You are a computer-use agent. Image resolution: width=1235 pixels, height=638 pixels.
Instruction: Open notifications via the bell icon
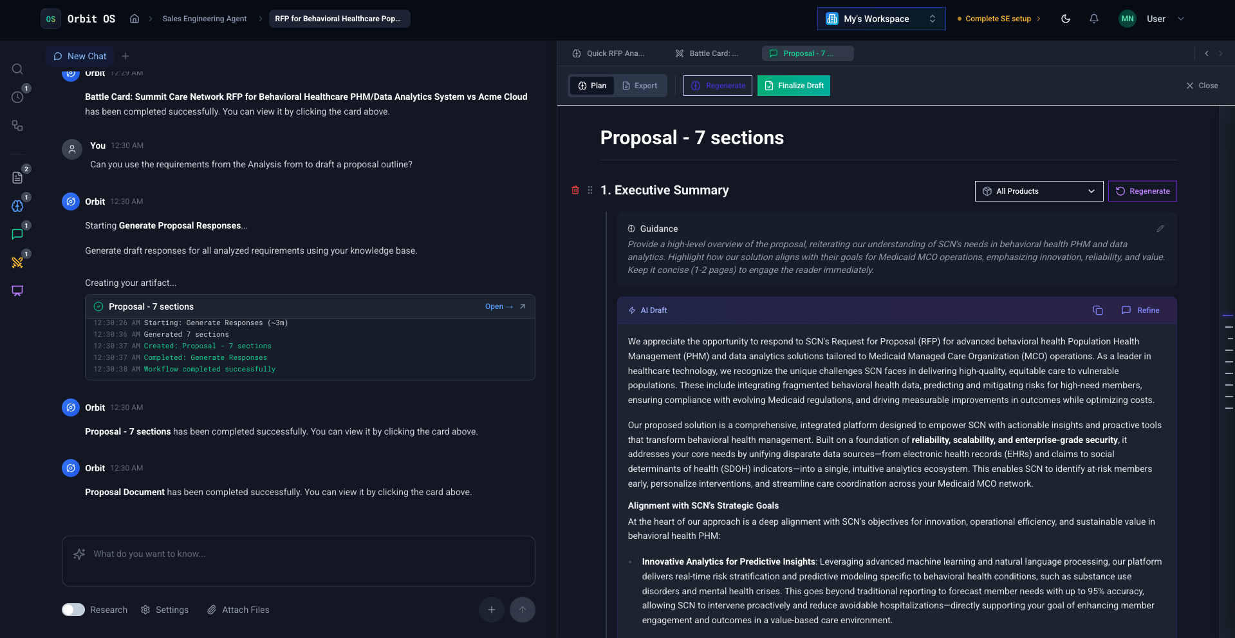[x=1093, y=19]
